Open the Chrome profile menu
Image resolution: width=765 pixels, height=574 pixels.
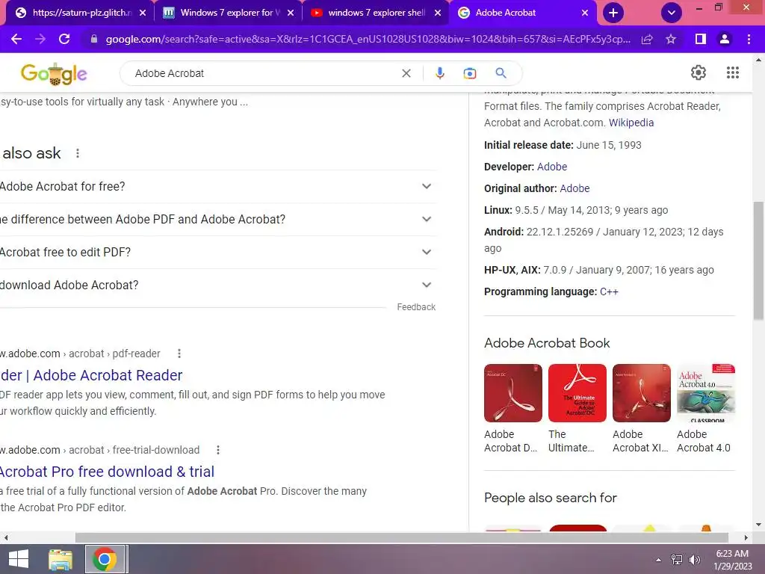(725, 39)
